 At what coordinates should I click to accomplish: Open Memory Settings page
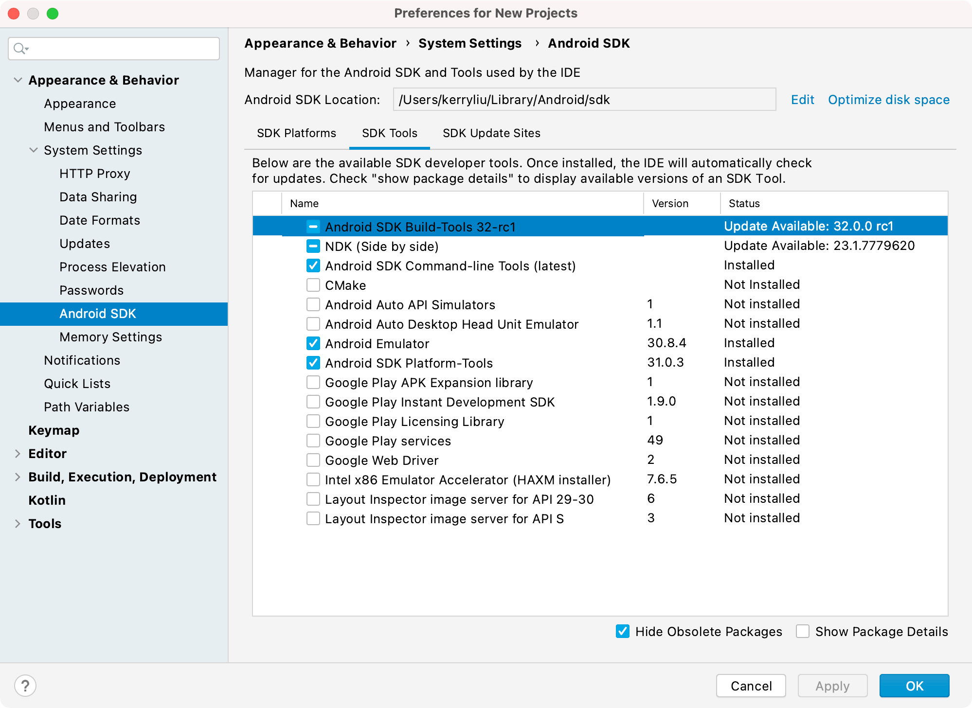110,337
